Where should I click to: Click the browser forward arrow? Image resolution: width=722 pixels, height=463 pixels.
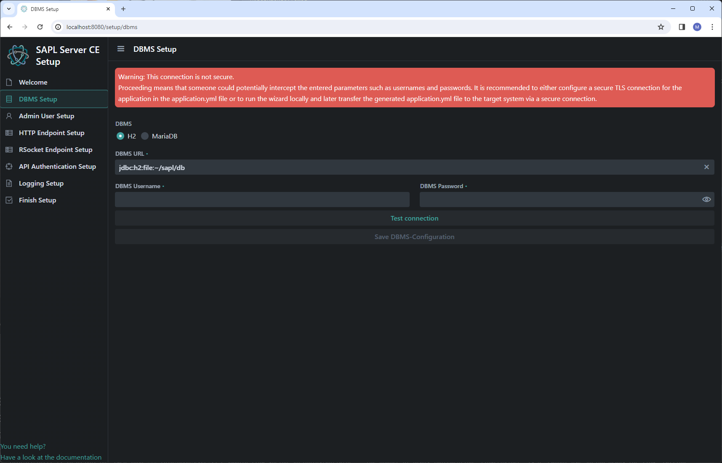point(25,27)
